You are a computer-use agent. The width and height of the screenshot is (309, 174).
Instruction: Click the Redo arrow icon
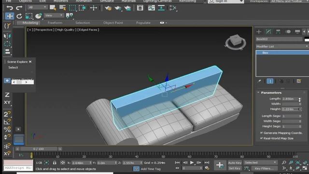(19, 8)
